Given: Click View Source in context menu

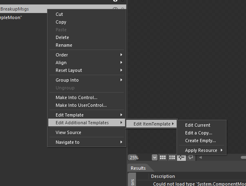Looking at the screenshot, I should 68,132.
